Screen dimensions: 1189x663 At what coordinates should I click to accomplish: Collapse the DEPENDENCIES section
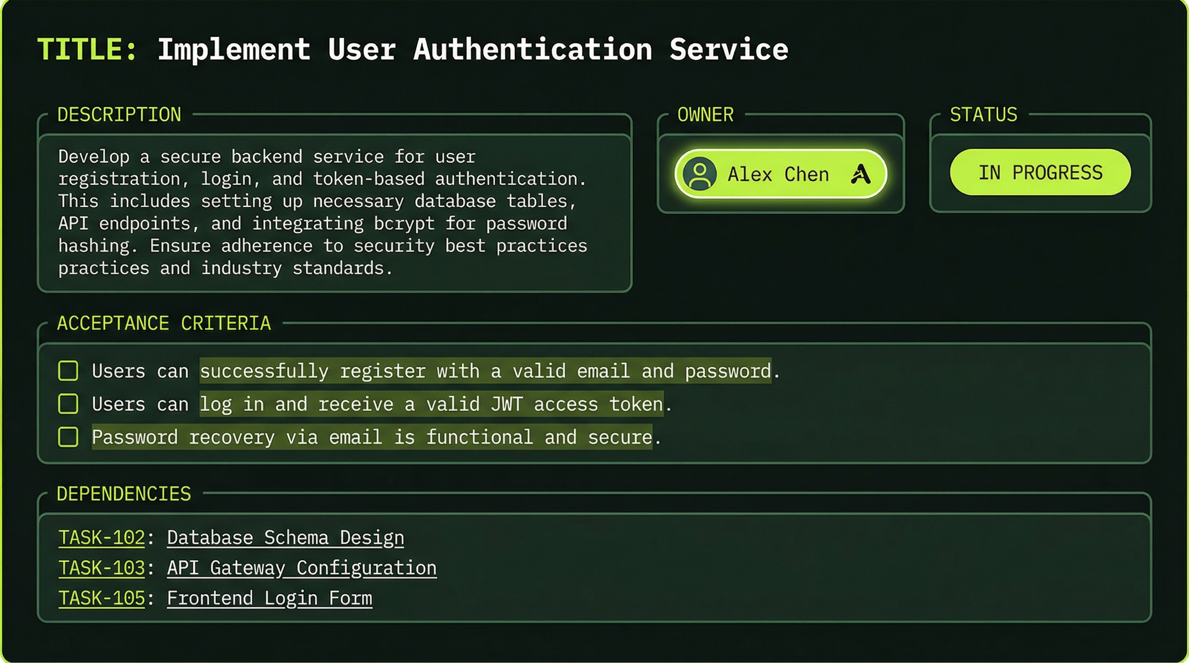point(124,494)
